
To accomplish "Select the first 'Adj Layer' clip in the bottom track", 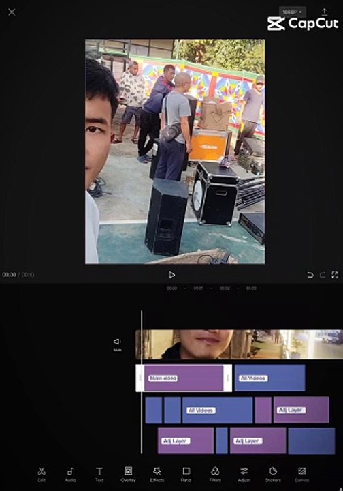I will [186, 441].
